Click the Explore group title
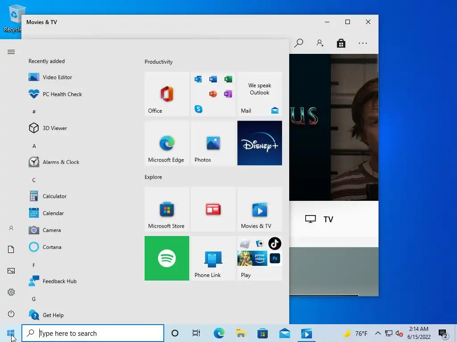The height and width of the screenshot is (342, 457). click(154, 177)
